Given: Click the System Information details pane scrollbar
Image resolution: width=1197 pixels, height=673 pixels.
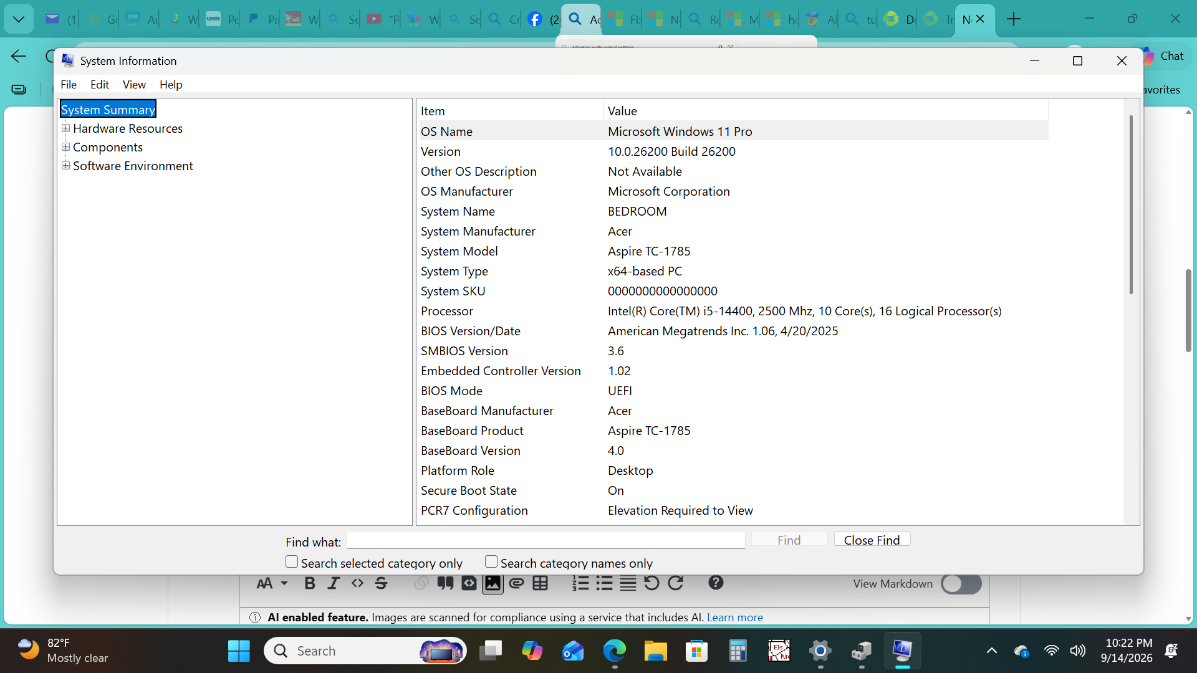Looking at the screenshot, I should point(1131,204).
